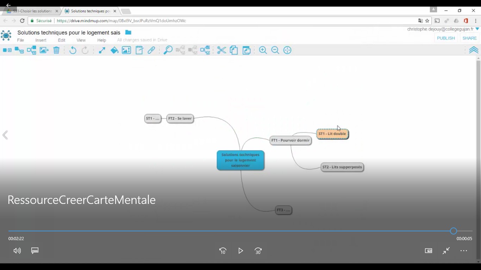Collapse the toolbar with double chevron

pos(474,50)
